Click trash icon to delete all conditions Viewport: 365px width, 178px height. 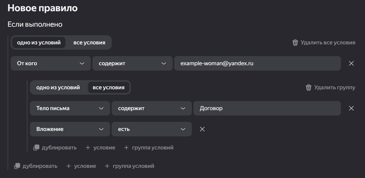(295, 42)
